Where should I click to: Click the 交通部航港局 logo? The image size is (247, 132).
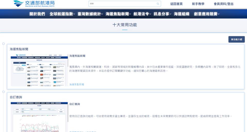pos(34,4)
